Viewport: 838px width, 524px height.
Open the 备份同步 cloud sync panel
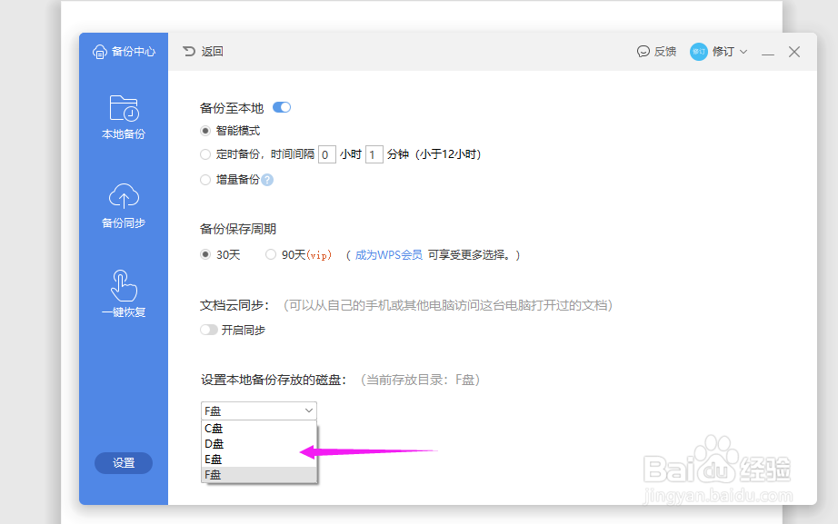(x=124, y=206)
